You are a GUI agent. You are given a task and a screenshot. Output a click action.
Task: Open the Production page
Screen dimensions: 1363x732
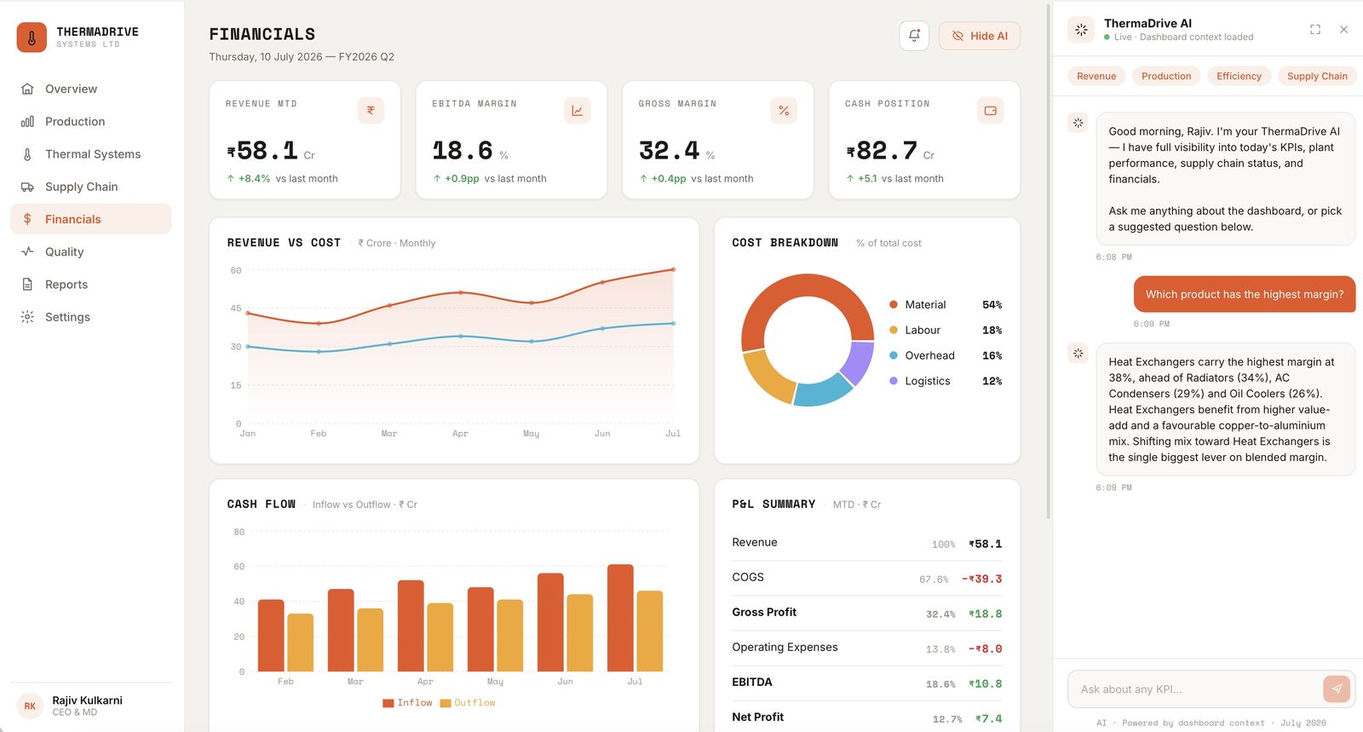point(90,121)
